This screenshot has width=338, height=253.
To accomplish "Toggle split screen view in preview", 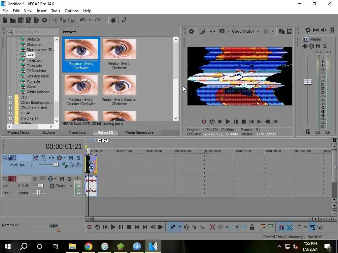I will pyautogui.click(x=222, y=31).
